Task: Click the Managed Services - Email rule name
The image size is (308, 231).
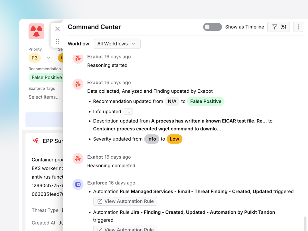Action: [201, 191]
